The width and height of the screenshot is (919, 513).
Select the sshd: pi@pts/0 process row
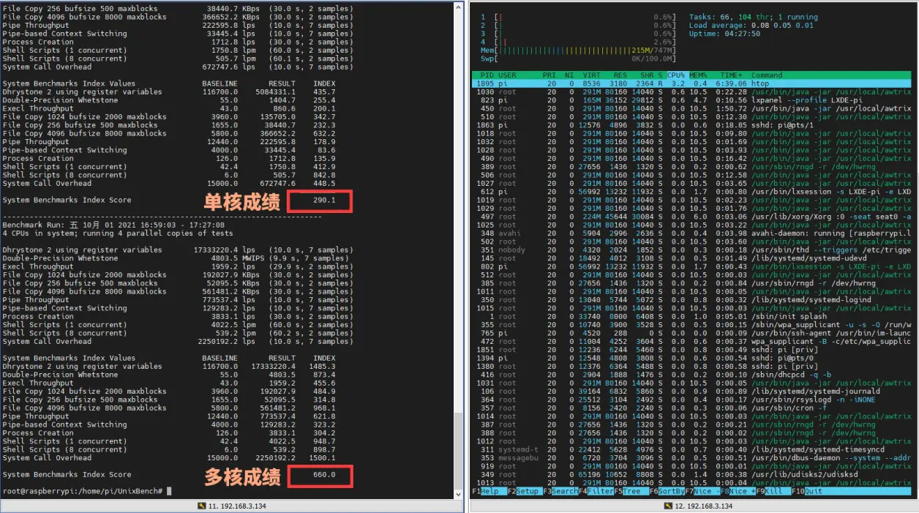pos(691,358)
